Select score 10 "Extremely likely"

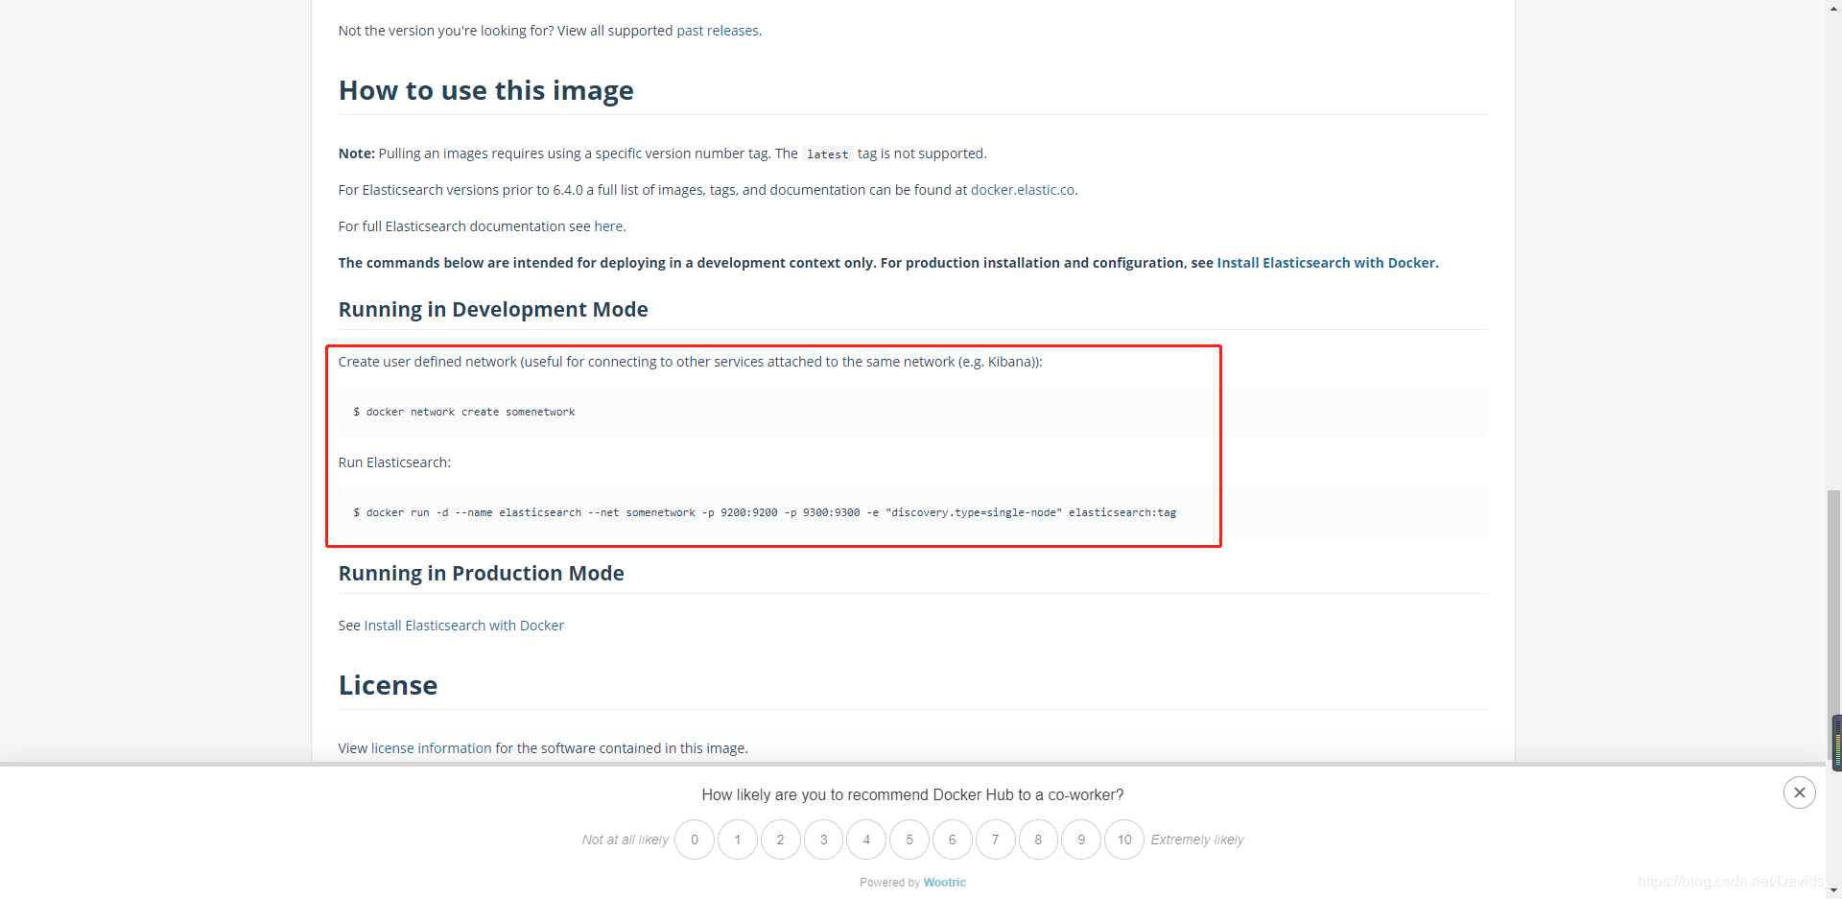[x=1124, y=839]
